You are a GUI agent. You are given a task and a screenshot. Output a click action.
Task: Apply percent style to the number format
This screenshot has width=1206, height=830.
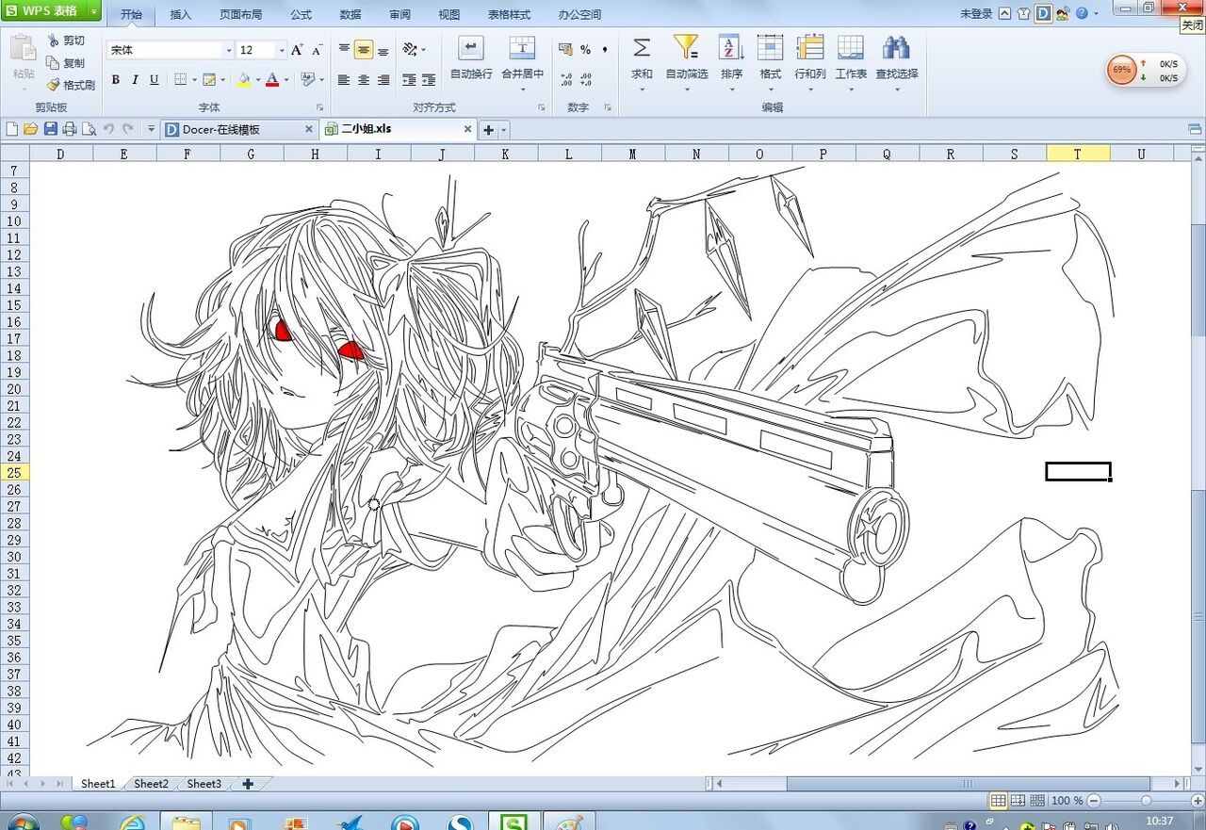[x=585, y=50]
